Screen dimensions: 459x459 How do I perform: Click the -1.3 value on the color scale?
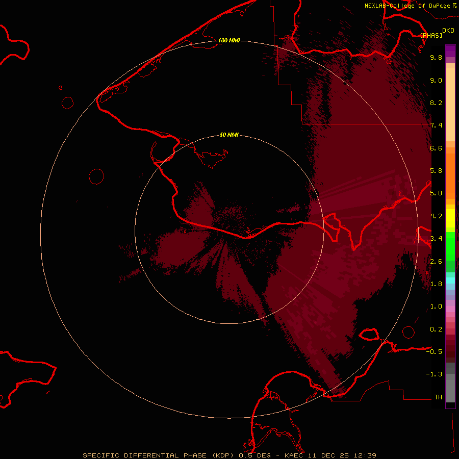tap(434, 374)
